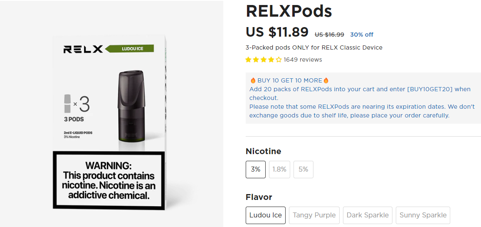Viewport: 481px width, 227px height.
Task: Choose the Dark Sparkle flavor
Action: pos(368,215)
